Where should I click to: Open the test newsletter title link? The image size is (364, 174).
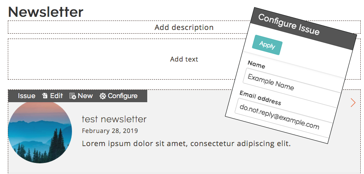(x=114, y=119)
